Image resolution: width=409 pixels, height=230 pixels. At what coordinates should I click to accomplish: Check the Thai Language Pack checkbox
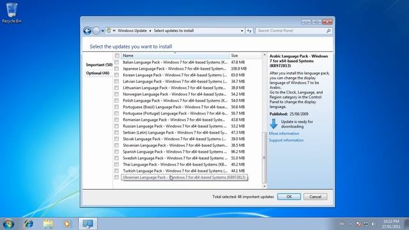click(116, 165)
